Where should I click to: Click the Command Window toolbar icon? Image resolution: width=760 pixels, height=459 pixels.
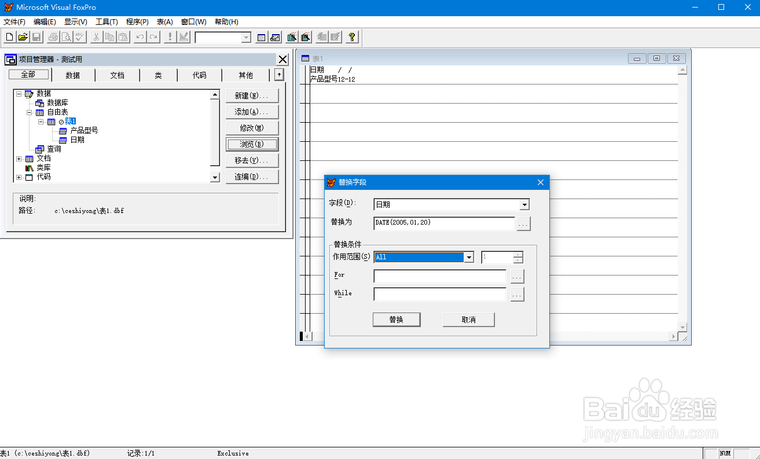pyautogui.click(x=260, y=36)
